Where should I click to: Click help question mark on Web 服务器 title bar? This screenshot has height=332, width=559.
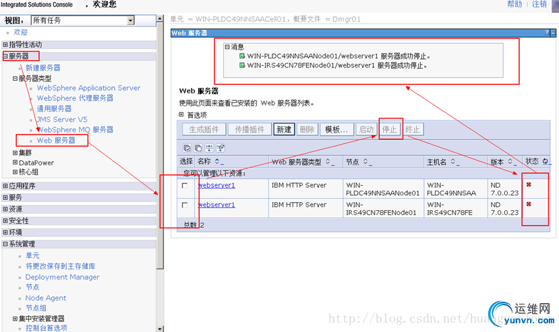coord(547,32)
